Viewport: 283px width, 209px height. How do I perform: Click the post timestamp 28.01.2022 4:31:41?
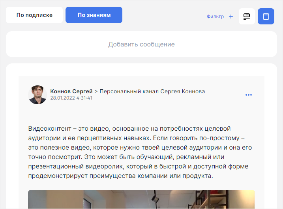pos(71,98)
